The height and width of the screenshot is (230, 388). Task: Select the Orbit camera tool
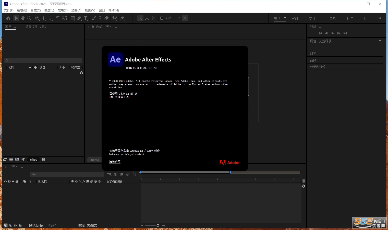point(37,18)
